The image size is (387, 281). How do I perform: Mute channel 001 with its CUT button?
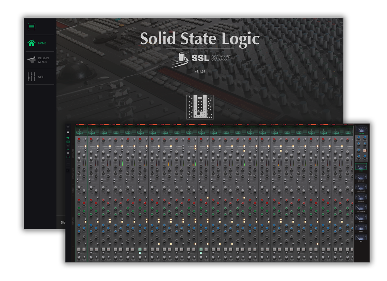pos(84,249)
